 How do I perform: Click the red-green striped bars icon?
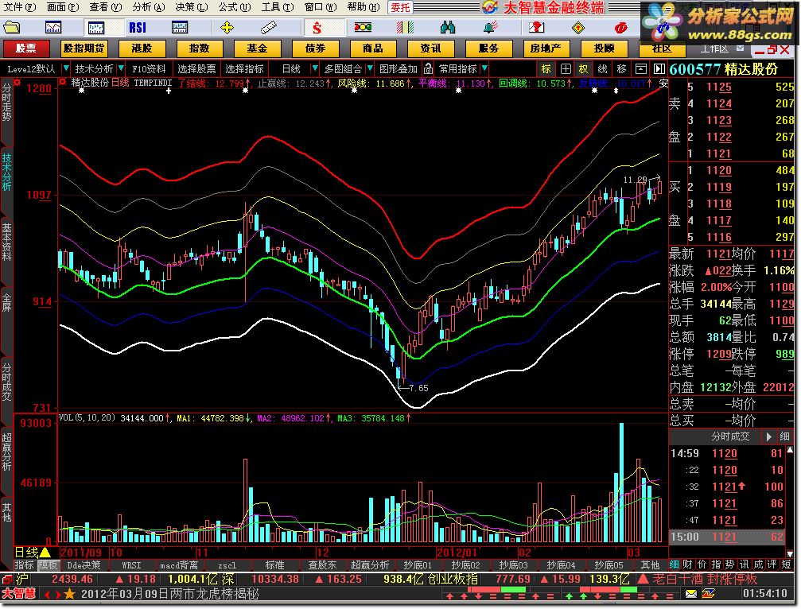[x=405, y=28]
